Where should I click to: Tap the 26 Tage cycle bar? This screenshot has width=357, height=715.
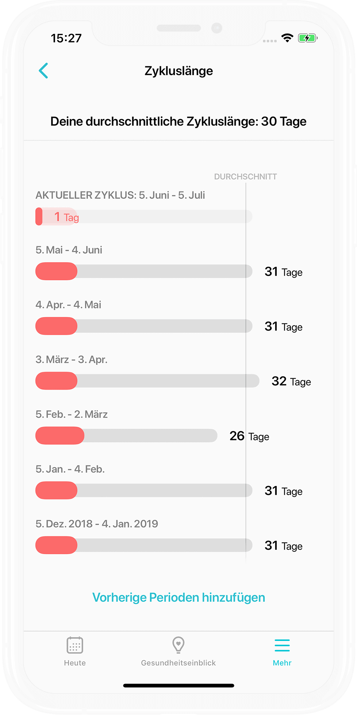126,436
